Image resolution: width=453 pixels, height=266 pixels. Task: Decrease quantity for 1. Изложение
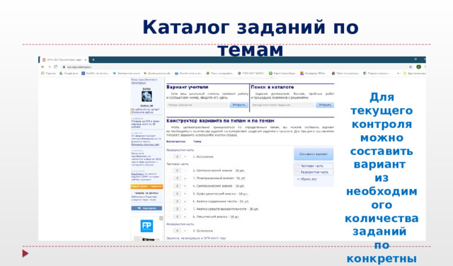pos(169,157)
